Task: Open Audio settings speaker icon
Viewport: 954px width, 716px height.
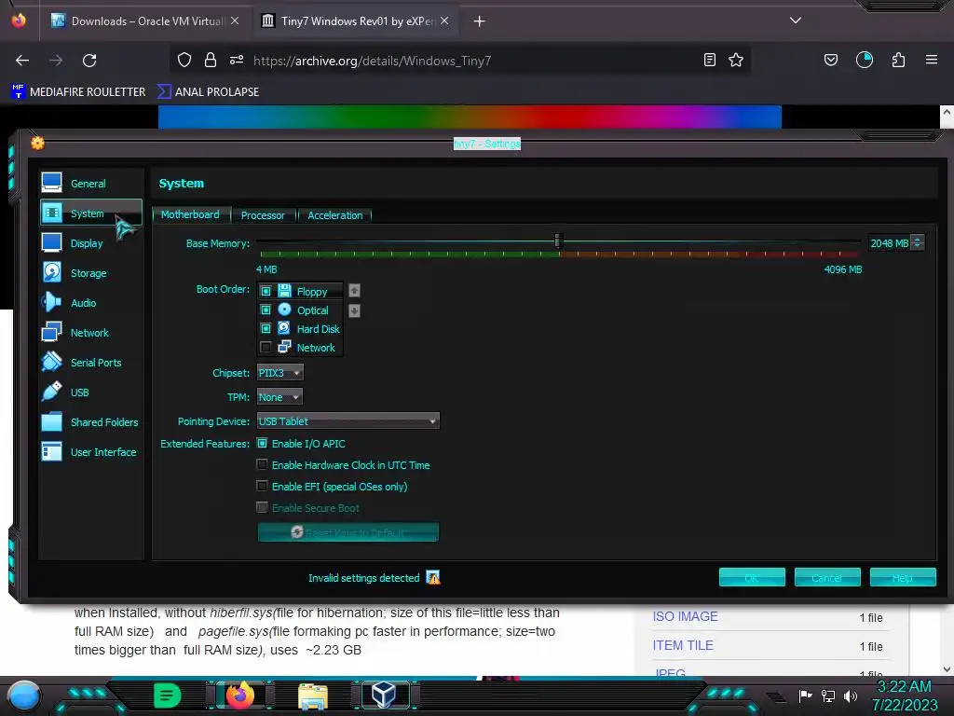Action: click(x=52, y=302)
